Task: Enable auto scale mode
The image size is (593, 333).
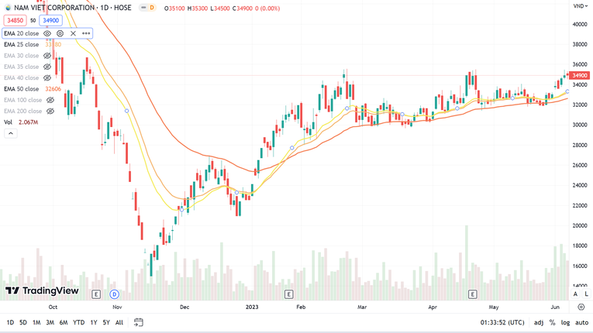Action: 581,322
